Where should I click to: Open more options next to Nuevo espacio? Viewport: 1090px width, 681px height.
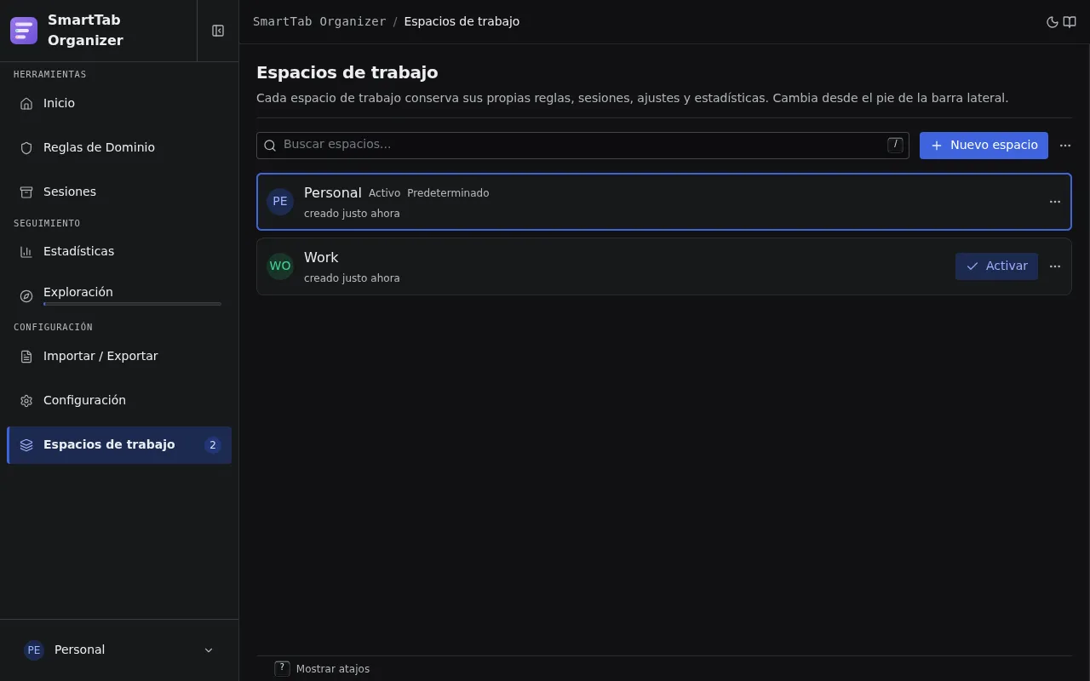pyautogui.click(x=1065, y=146)
